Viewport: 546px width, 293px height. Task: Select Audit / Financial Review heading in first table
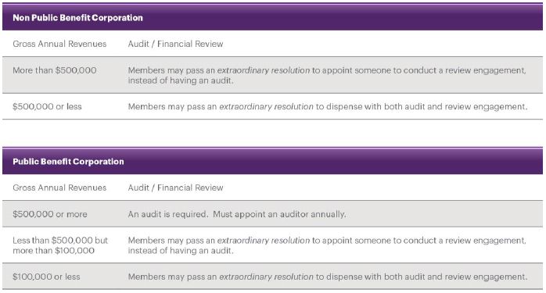tap(175, 44)
